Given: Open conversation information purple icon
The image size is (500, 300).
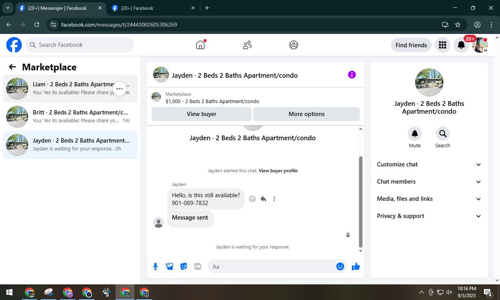Looking at the screenshot, I should coord(352,75).
